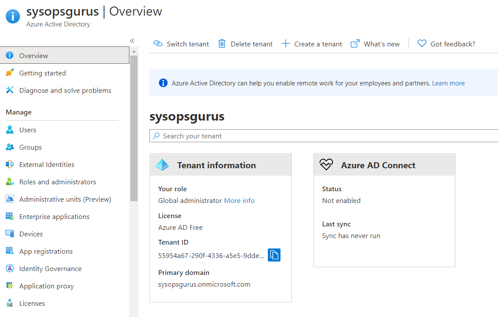The width and height of the screenshot is (498, 317).
Task: Click the Licenses icon in sidebar
Action: coord(10,303)
